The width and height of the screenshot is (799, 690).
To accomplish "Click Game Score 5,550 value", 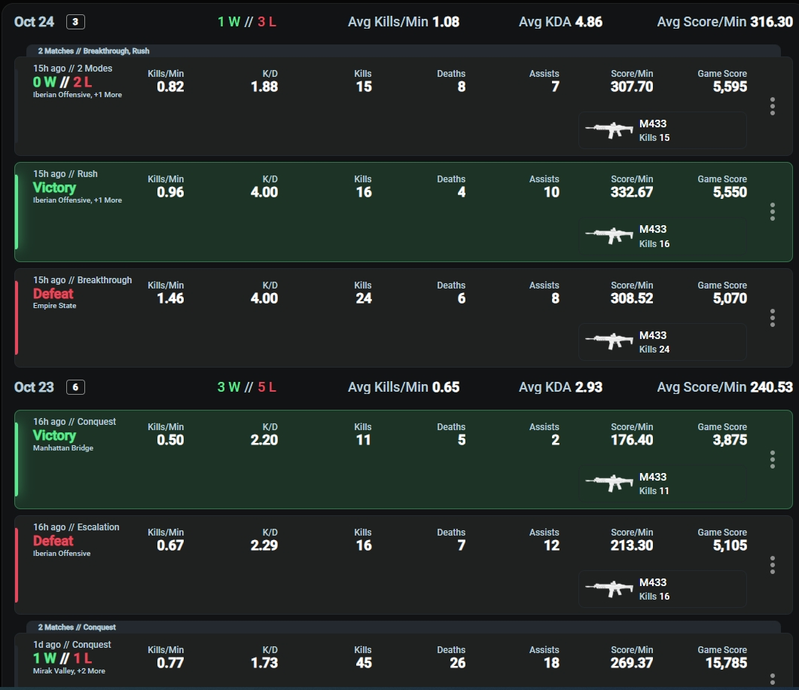I will [x=730, y=192].
